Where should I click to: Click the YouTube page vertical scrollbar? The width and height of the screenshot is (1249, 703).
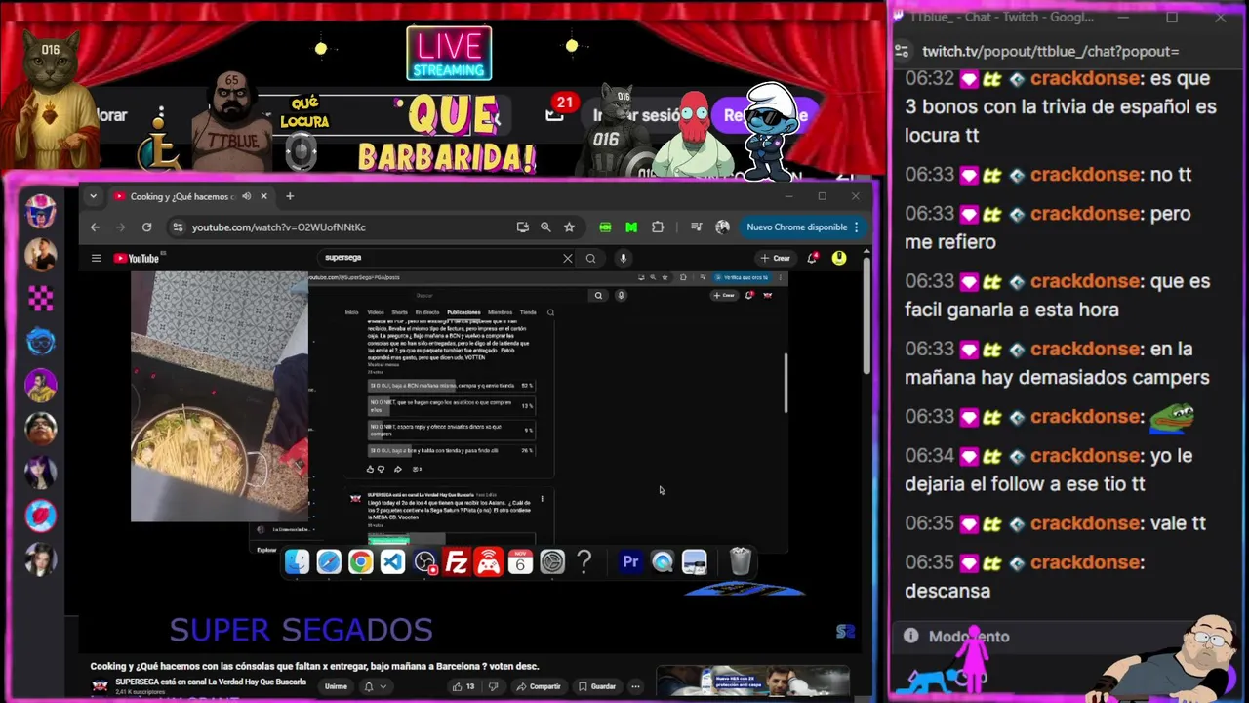tap(866, 317)
